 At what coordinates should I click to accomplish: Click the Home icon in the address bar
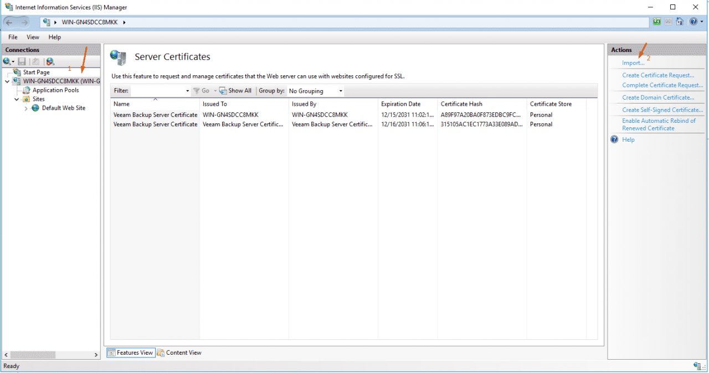pyautogui.click(x=680, y=22)
